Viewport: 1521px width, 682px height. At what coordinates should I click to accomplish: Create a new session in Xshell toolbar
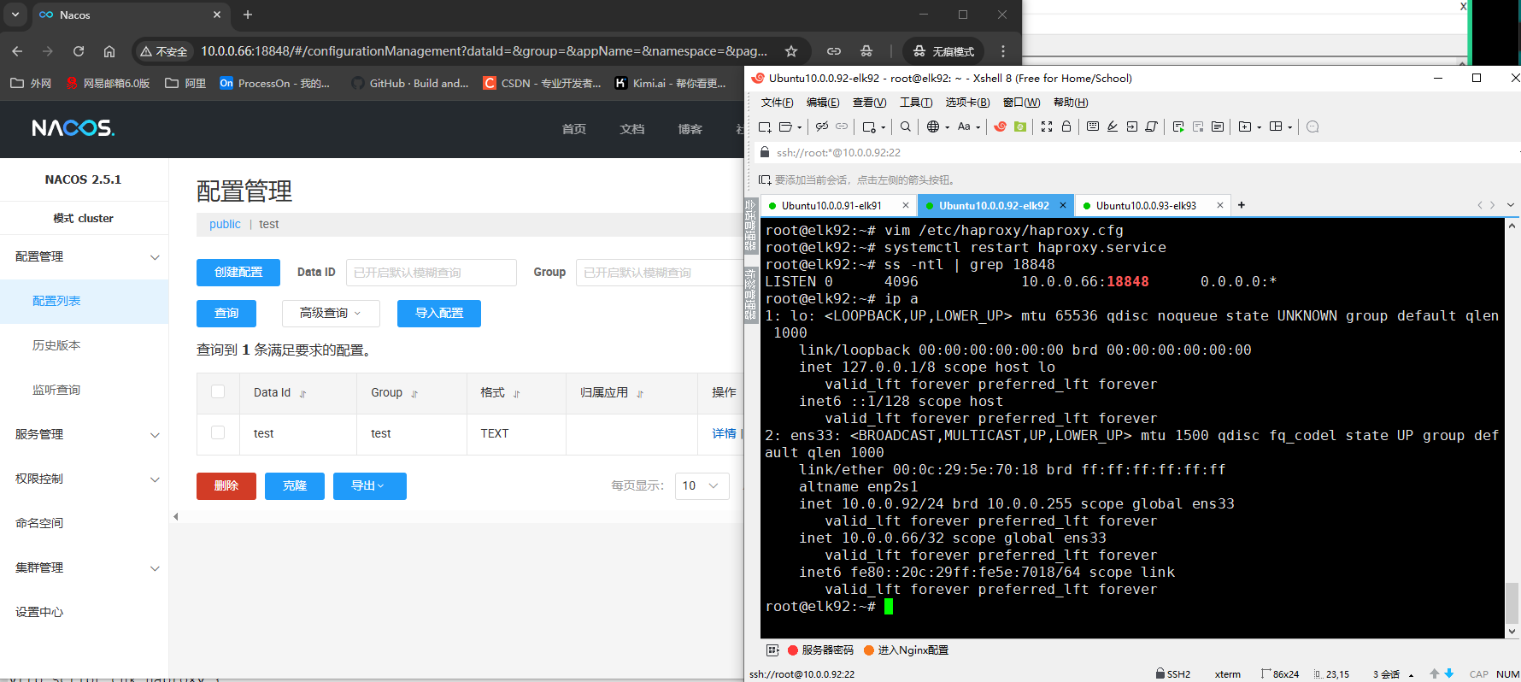[x=765, y=126]
